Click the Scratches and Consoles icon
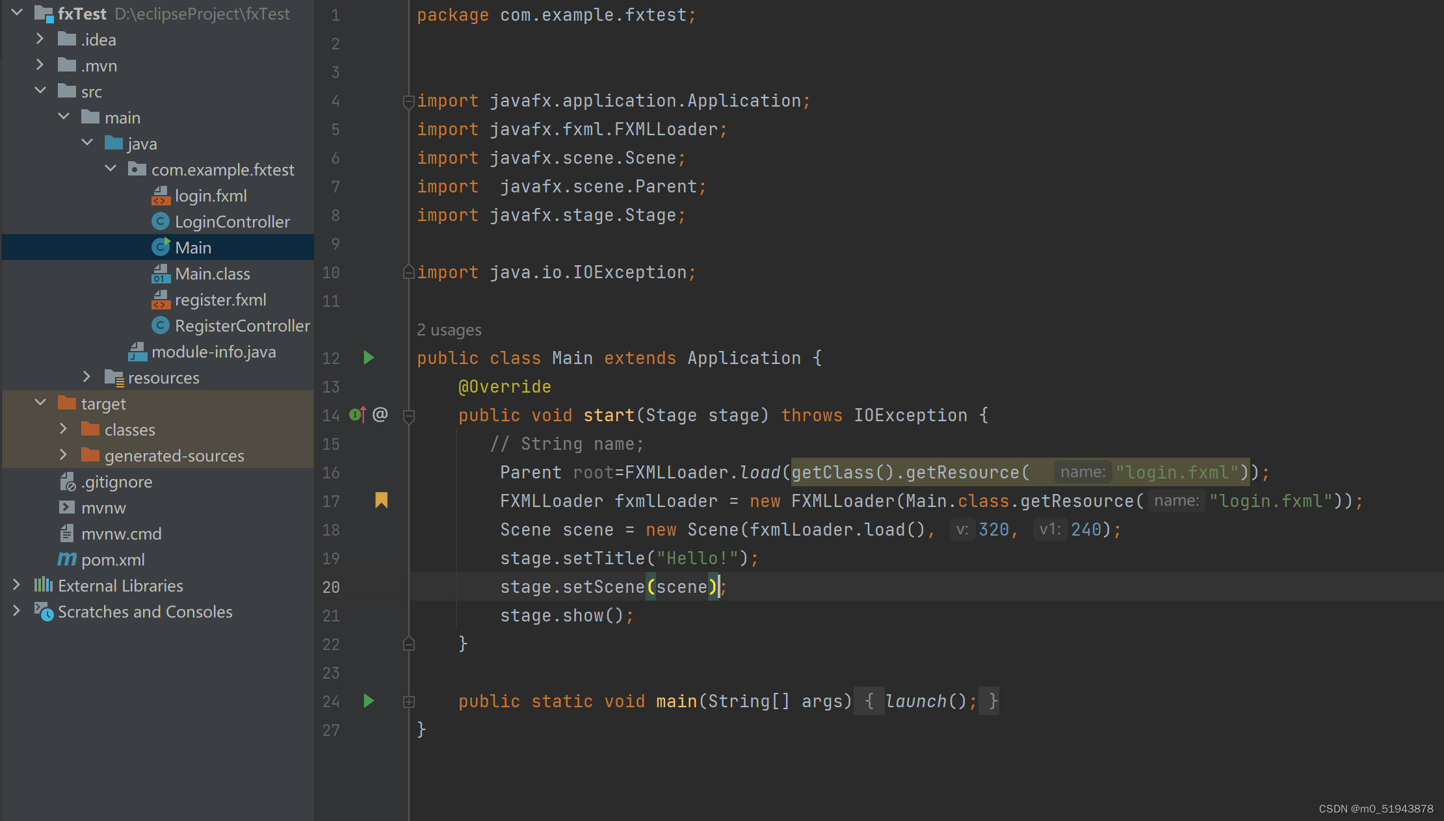The image size is (1444, 821). pyautogui.click(x=43, y=612)
